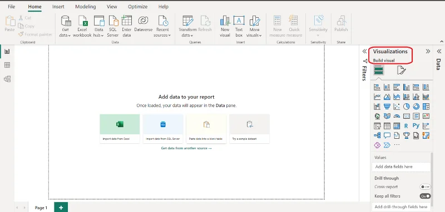Collapse the Visualizations pane chevron
The image size is (445, 212).
pos(428,51)
